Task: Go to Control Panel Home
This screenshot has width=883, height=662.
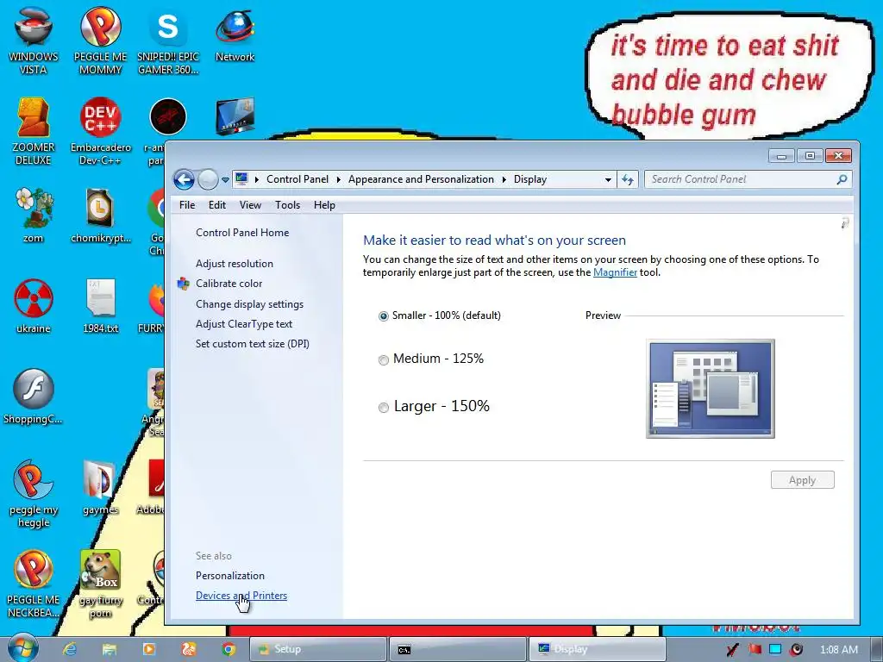Action: click(242, 233)
